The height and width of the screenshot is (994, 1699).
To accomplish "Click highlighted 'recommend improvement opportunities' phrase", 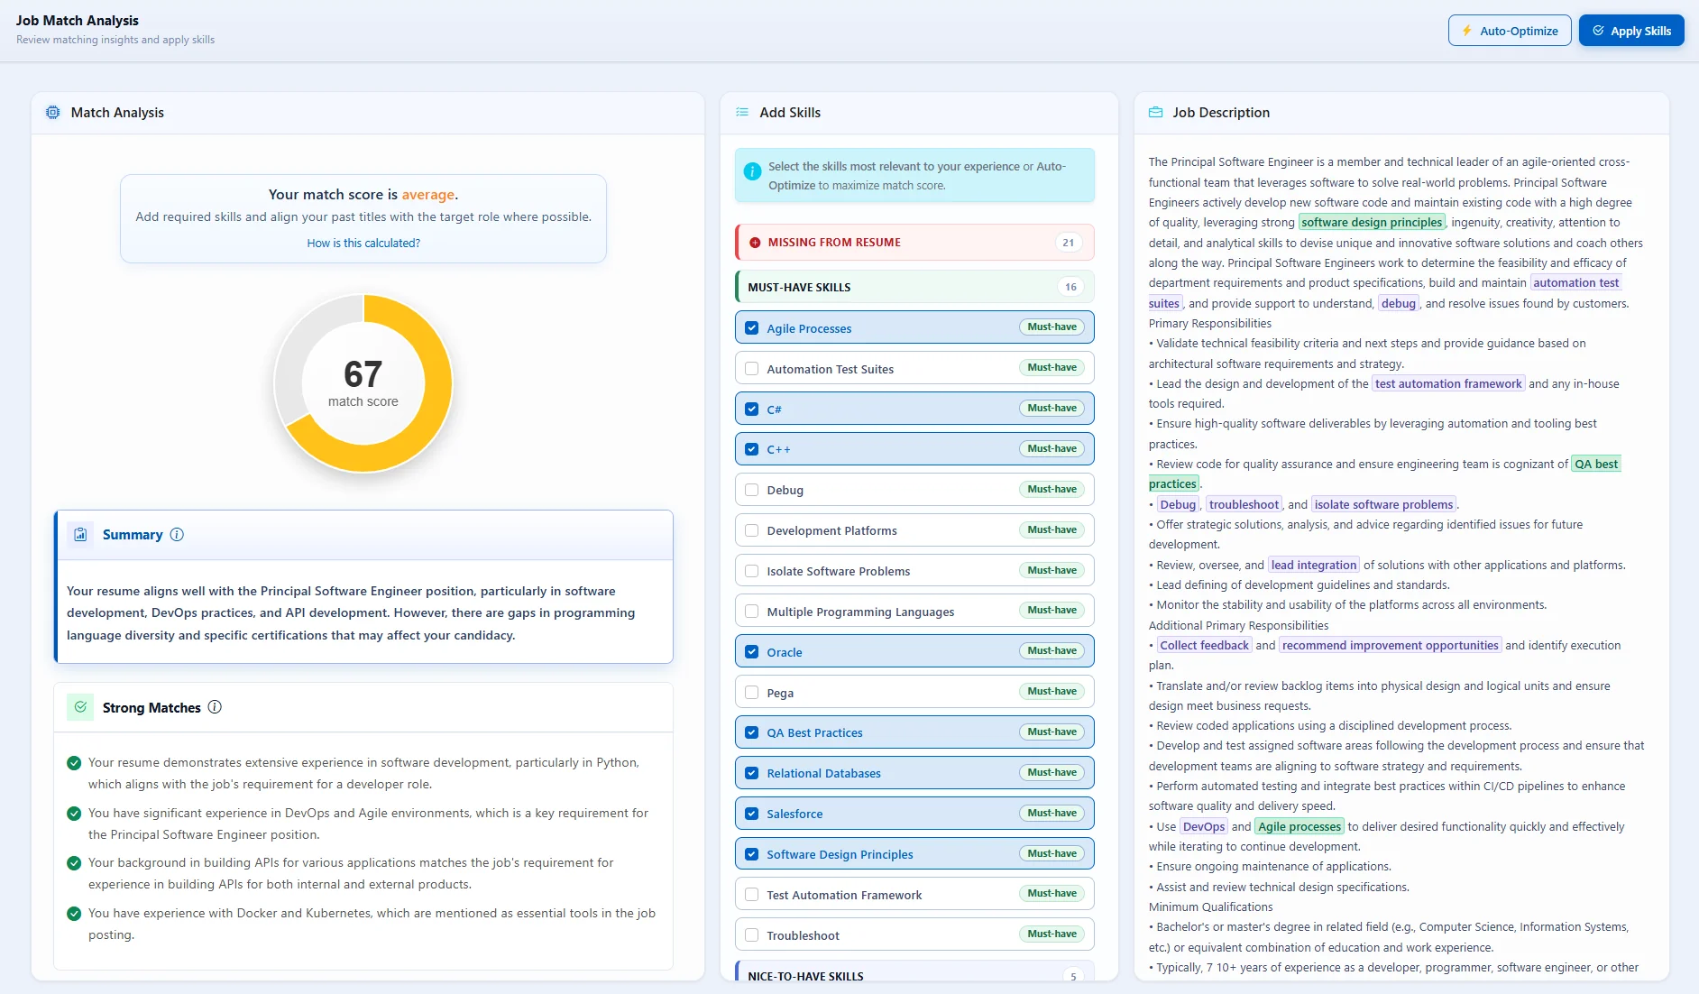I will coord(1390,646).
